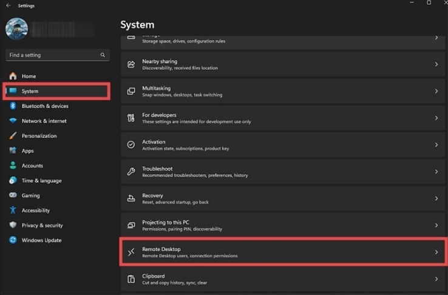The image size is (448, 295).
Task: Click the Apps label in sidebar
Action: tap(28, 151)
